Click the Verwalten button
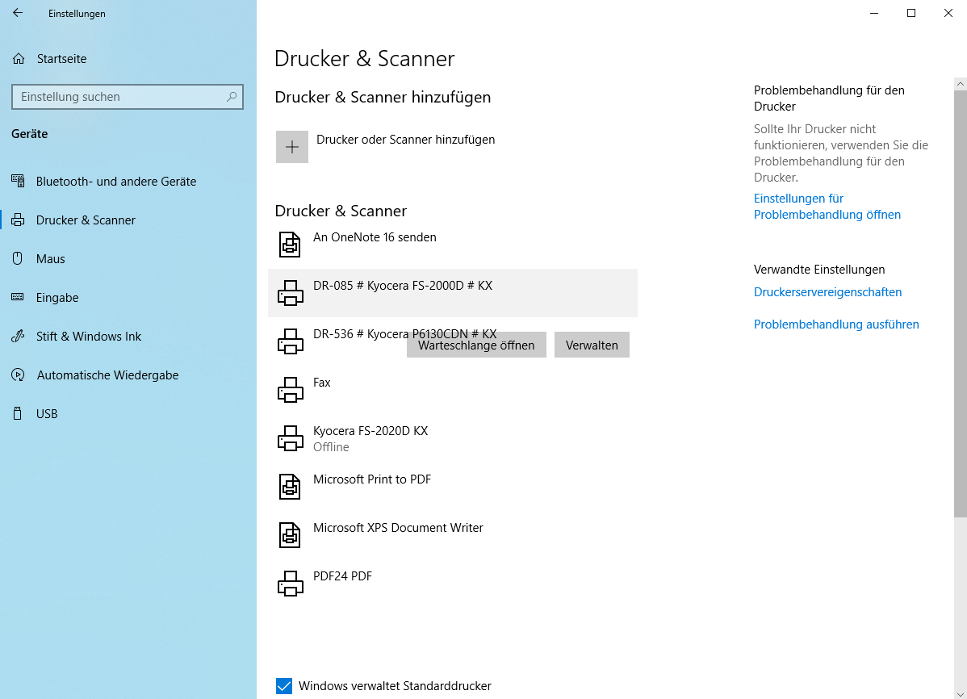 click(x=592, y=345)
